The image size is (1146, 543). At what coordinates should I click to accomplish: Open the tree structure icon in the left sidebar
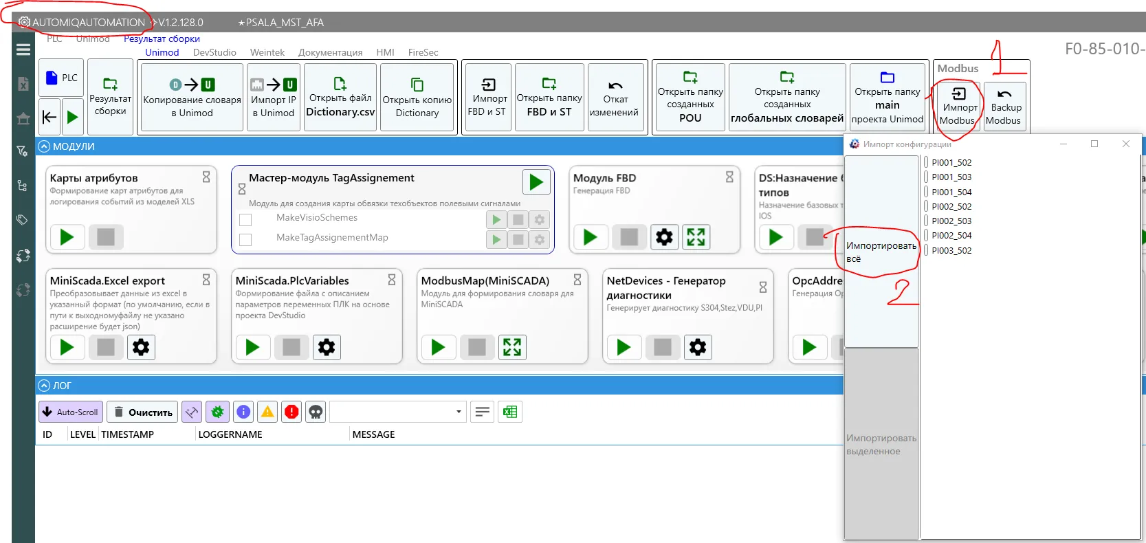[23, 186]
